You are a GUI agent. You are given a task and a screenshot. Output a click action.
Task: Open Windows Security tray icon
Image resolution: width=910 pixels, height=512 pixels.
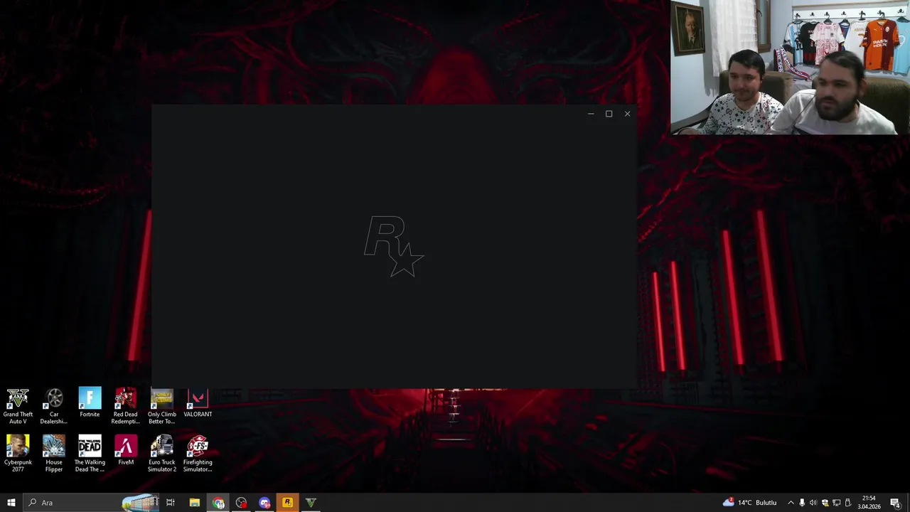pos(825,503)
